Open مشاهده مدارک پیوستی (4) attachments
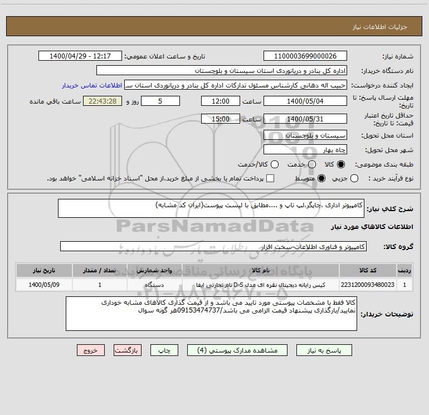Screen dimensions: 429x415 tap(237, 350)
